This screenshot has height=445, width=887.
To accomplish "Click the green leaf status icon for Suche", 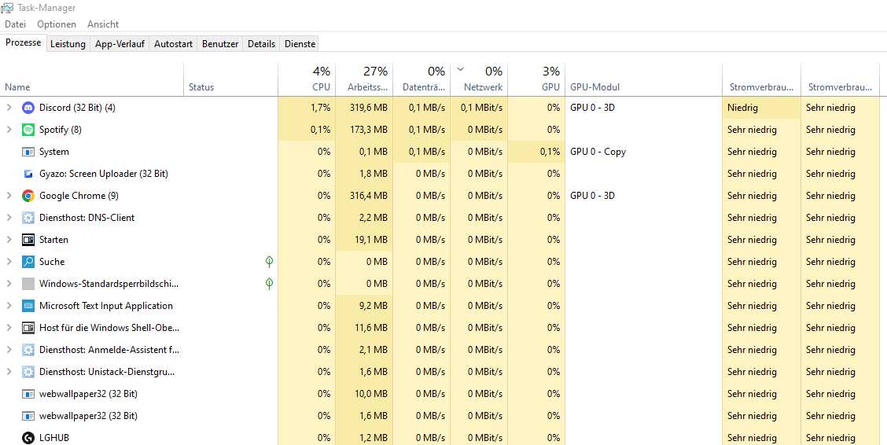I will click(270, 262).
